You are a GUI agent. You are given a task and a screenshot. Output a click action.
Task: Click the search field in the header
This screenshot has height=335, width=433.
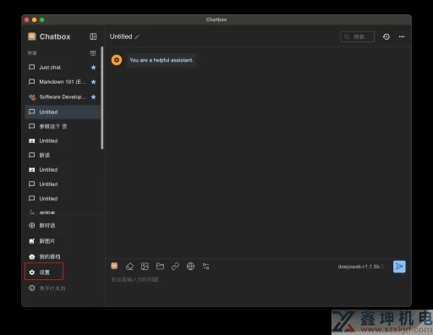(x=357, y=36)
